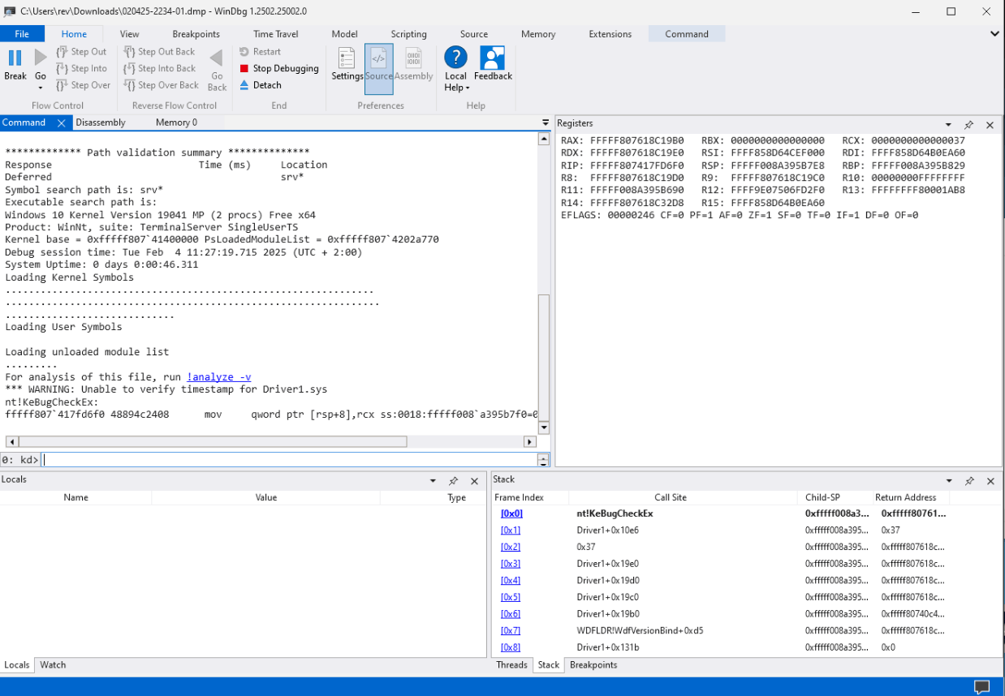Image resolution: width=1005 pixels, height=696 pixels.
Task: Click the horizontal scrollbar in Command window
Action: tap(211, 442)
